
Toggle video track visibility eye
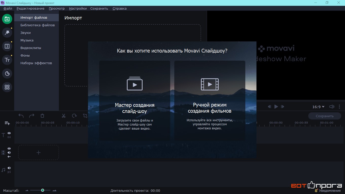click(9, 149)
